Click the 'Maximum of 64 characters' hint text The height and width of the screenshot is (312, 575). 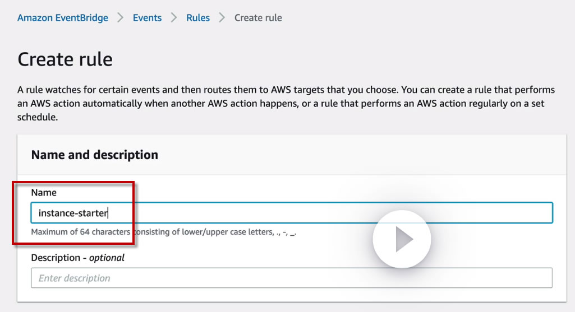81,232
